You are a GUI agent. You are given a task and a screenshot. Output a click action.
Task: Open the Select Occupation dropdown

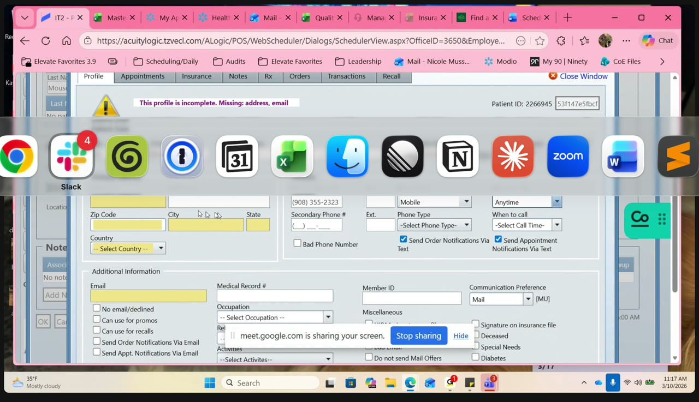click(275, 317)
